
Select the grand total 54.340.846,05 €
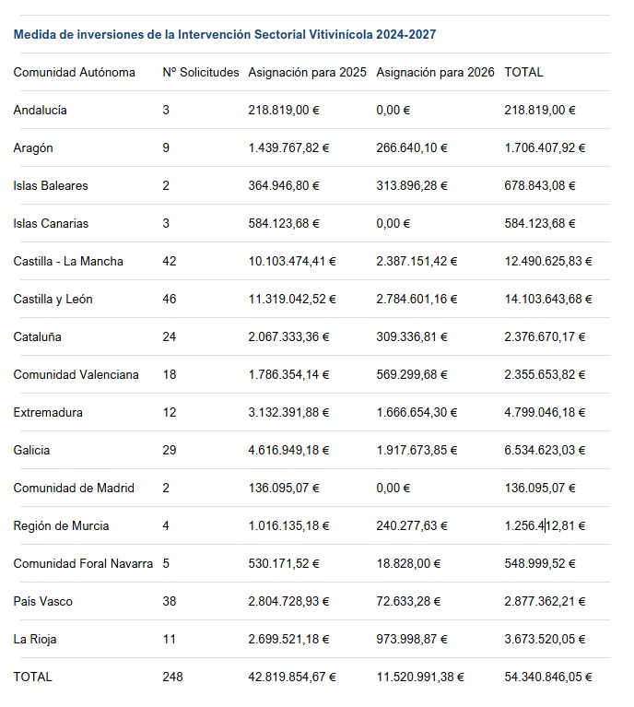pyautogui.click(x=548, y=678)
